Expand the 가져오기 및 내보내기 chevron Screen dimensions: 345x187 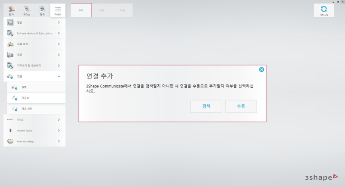point(59,65)
